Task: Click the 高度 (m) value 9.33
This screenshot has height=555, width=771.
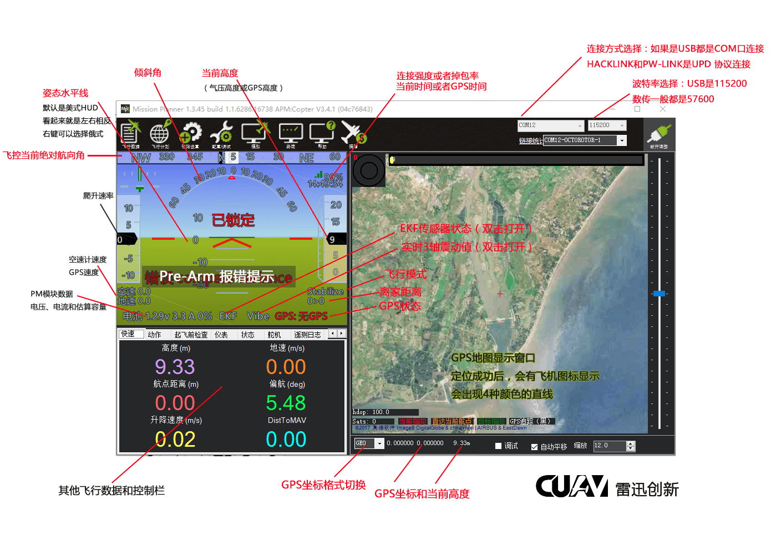Action: pyautogui.click(x=175, y=367)
